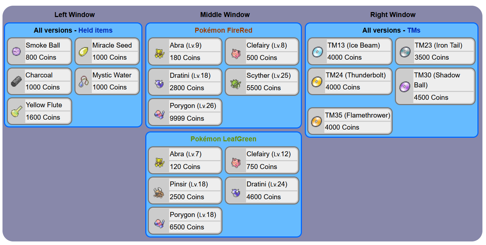Open the Charcoal link
Image resolution: width=486 pixels, height=245 pixels.
tap(39, 75)
